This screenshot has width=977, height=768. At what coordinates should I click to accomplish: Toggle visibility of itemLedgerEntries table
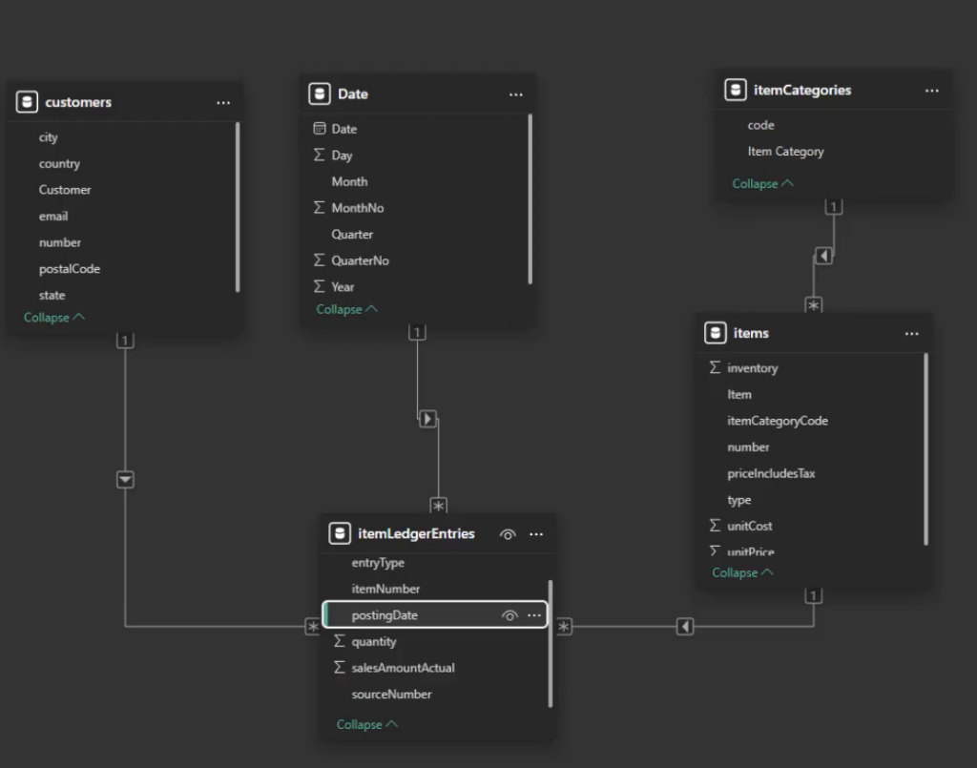[508, 534]
